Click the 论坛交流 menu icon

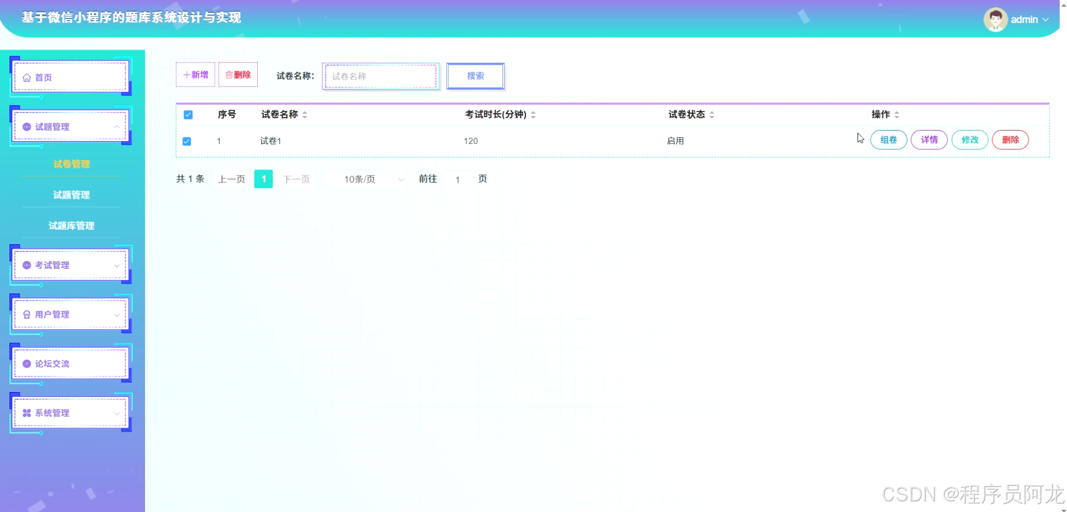pos(27,364)
